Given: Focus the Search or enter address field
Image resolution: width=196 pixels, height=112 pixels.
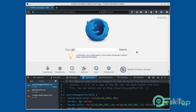Looking at the screenshot, I should [x=77, y=12].
